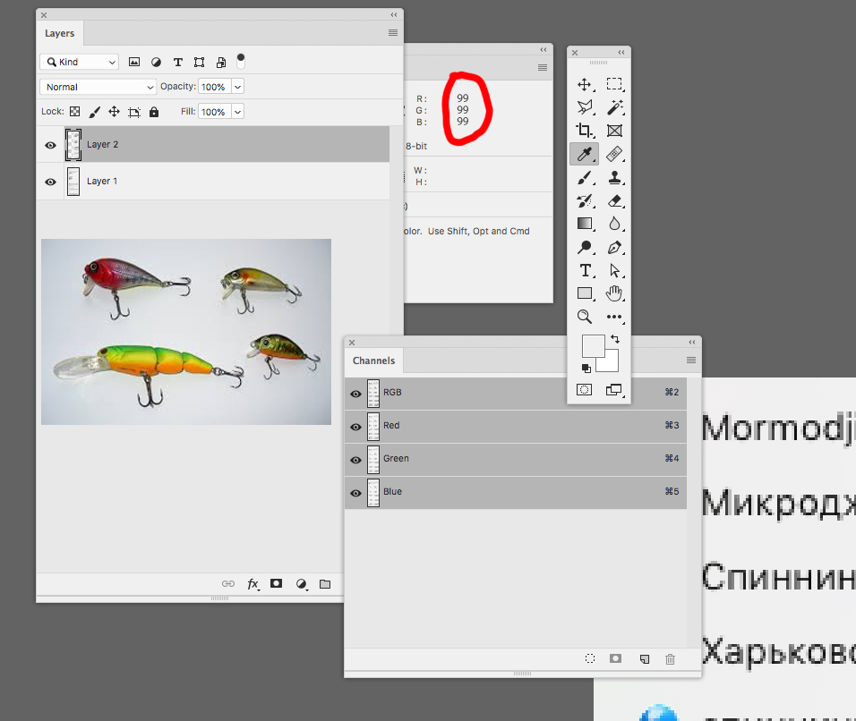Select the Polygonal Lasso tool
This screenshot has width=856, height=721.
585,107
